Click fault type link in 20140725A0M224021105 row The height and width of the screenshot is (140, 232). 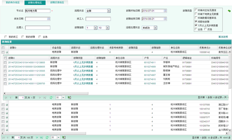coord(83,79)
